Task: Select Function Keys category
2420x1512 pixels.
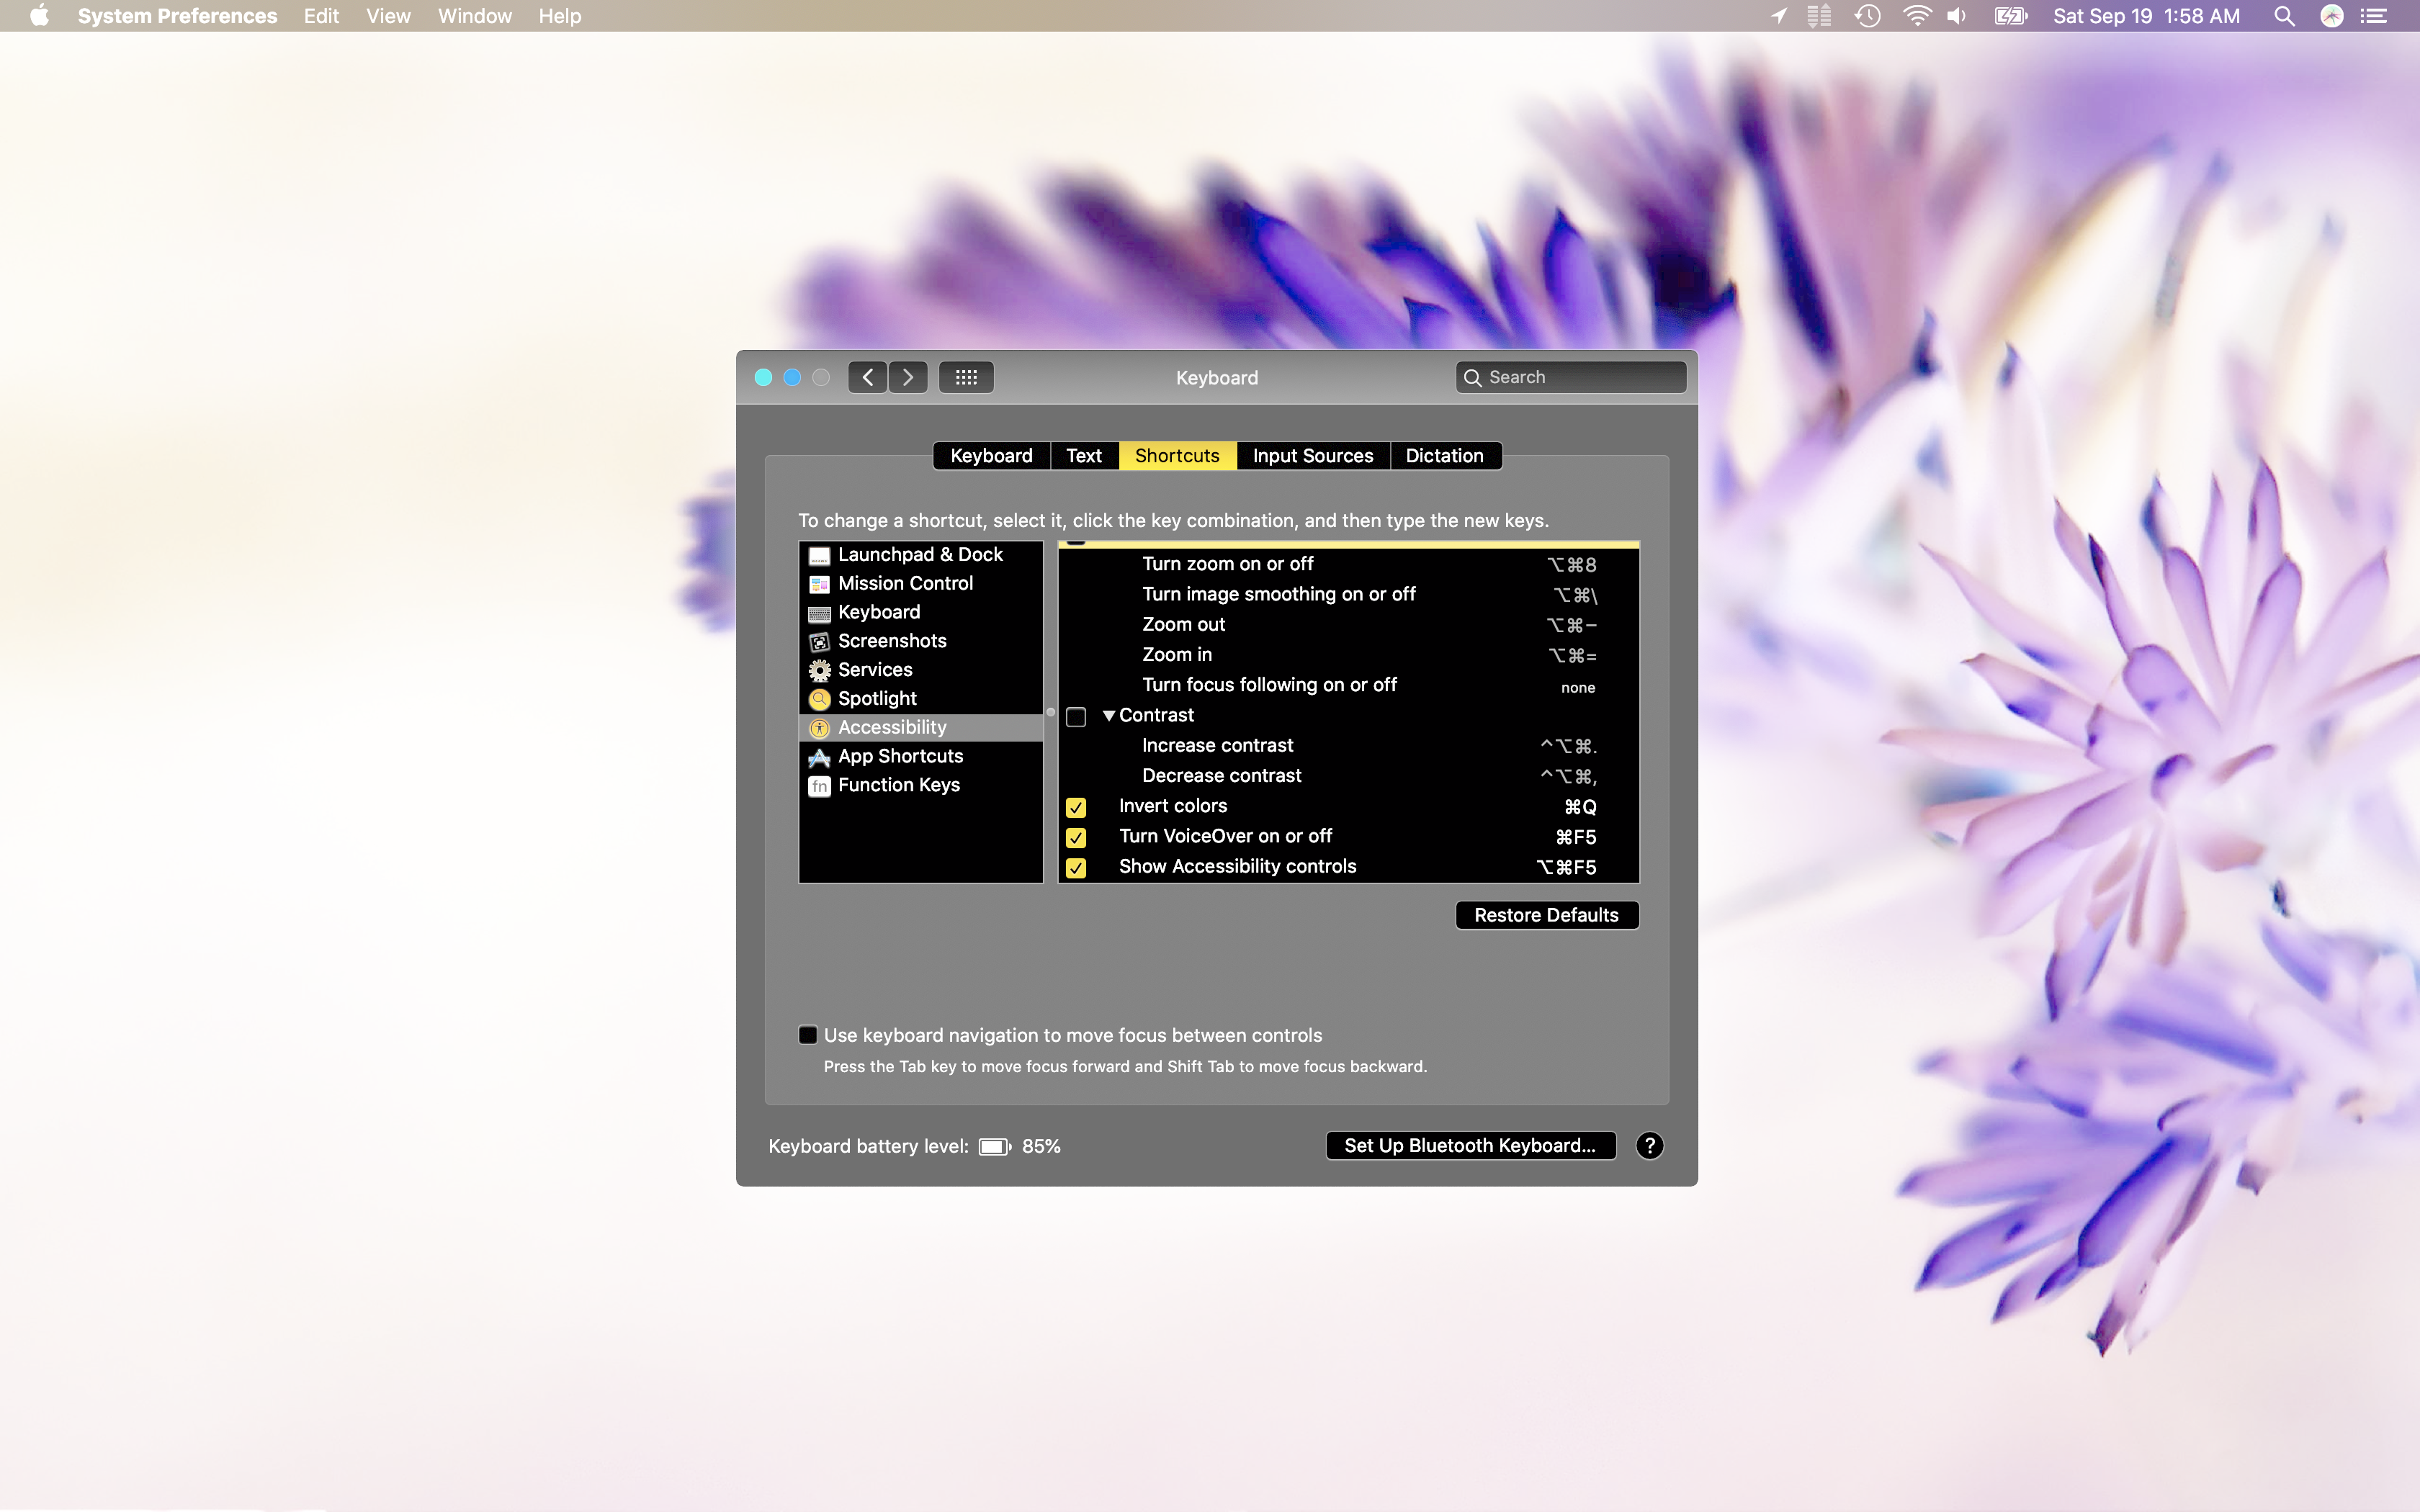Action: tap(921, 785)
